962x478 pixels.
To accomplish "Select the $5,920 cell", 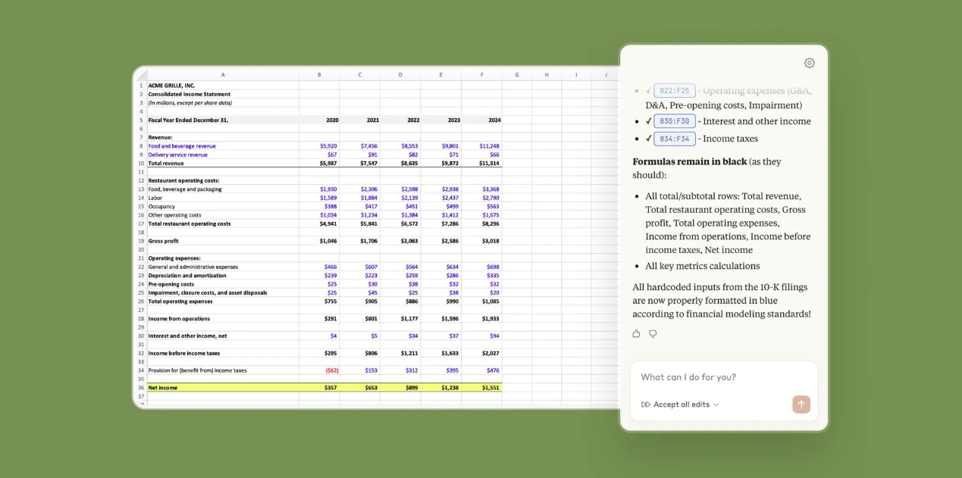I will pyautogui.click(x=319, y=146).
